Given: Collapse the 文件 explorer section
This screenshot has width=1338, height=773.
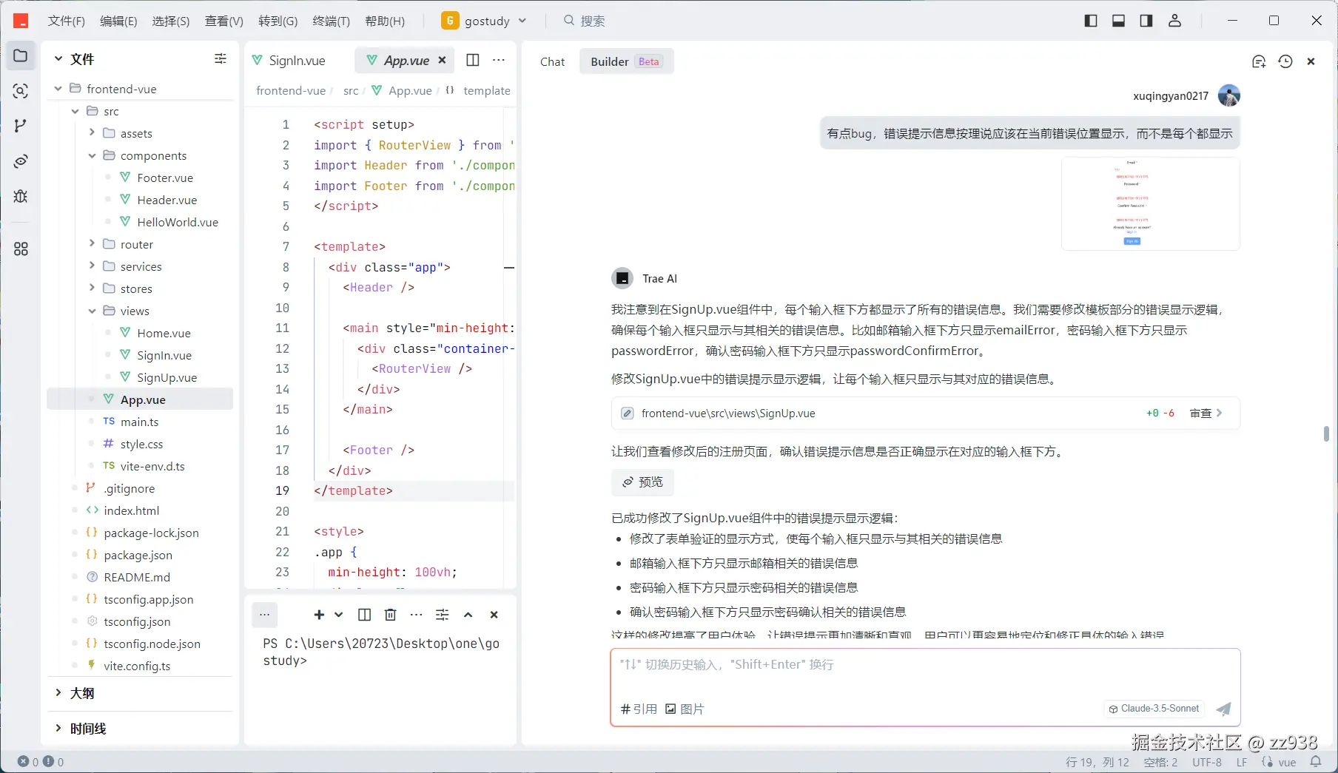Looking at the screenshot, I should click(x=58, y=58).
